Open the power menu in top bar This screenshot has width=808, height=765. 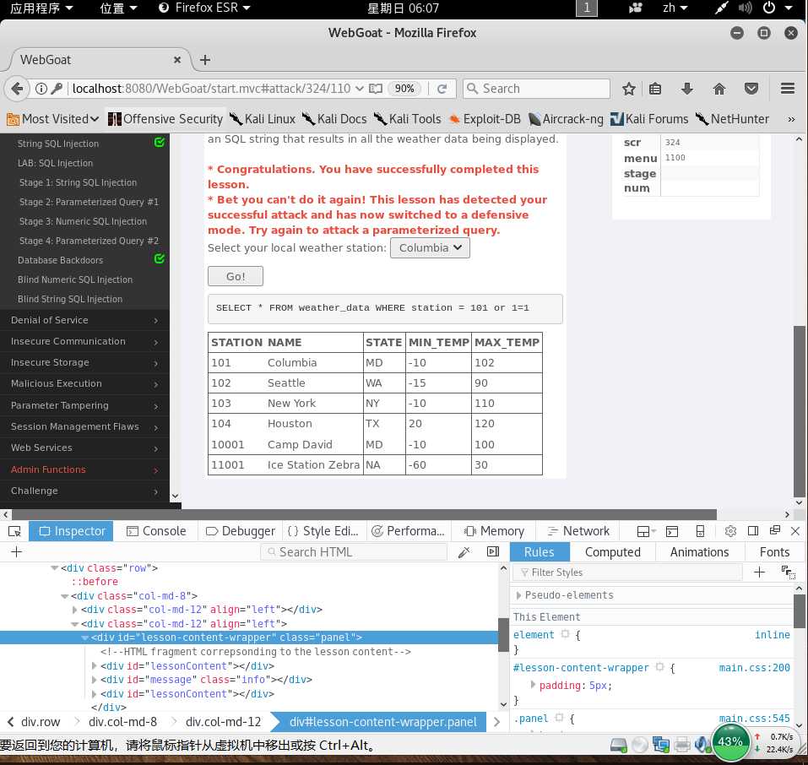(x=777, y=8)
